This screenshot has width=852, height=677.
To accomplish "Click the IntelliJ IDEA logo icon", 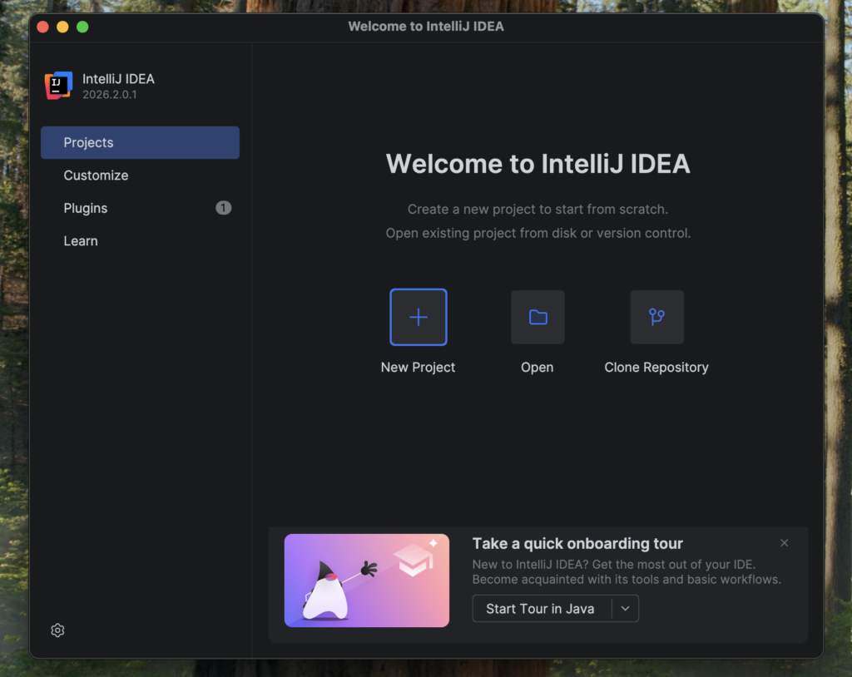I will tap(58, 86).
